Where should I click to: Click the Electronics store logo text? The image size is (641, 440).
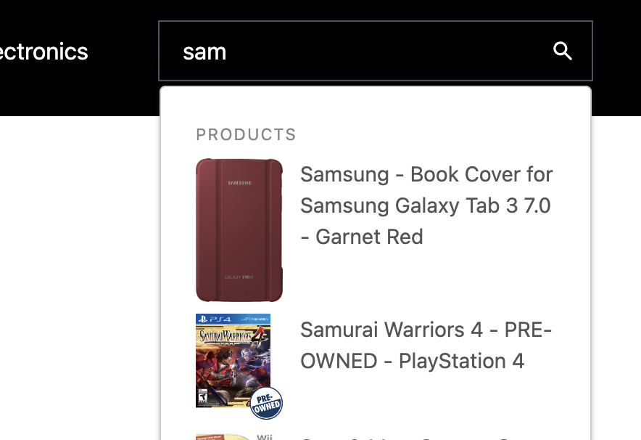44,51
